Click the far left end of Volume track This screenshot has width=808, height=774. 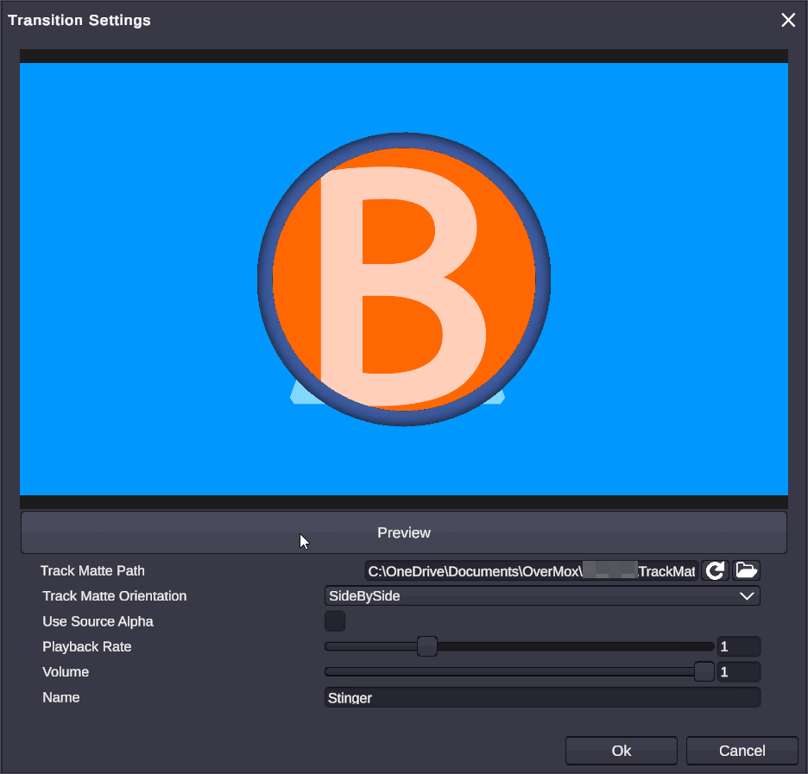329,671
